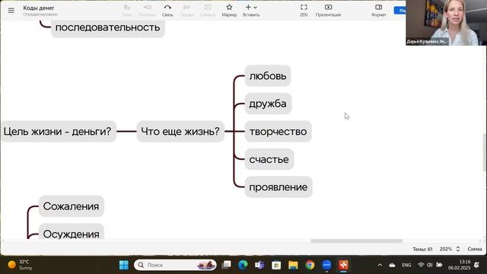Select the topic Сожаления
This screenshot has height=274, width=487.
coord(71,206)
